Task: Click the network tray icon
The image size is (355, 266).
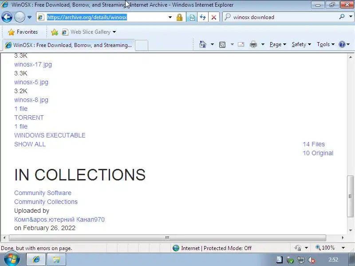Action: coord(301,260)
